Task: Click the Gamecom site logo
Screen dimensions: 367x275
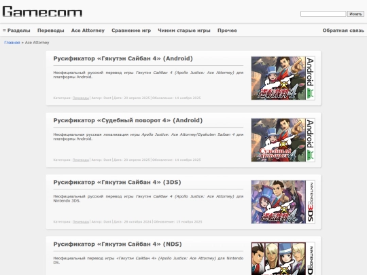Action: click(42, 12)
